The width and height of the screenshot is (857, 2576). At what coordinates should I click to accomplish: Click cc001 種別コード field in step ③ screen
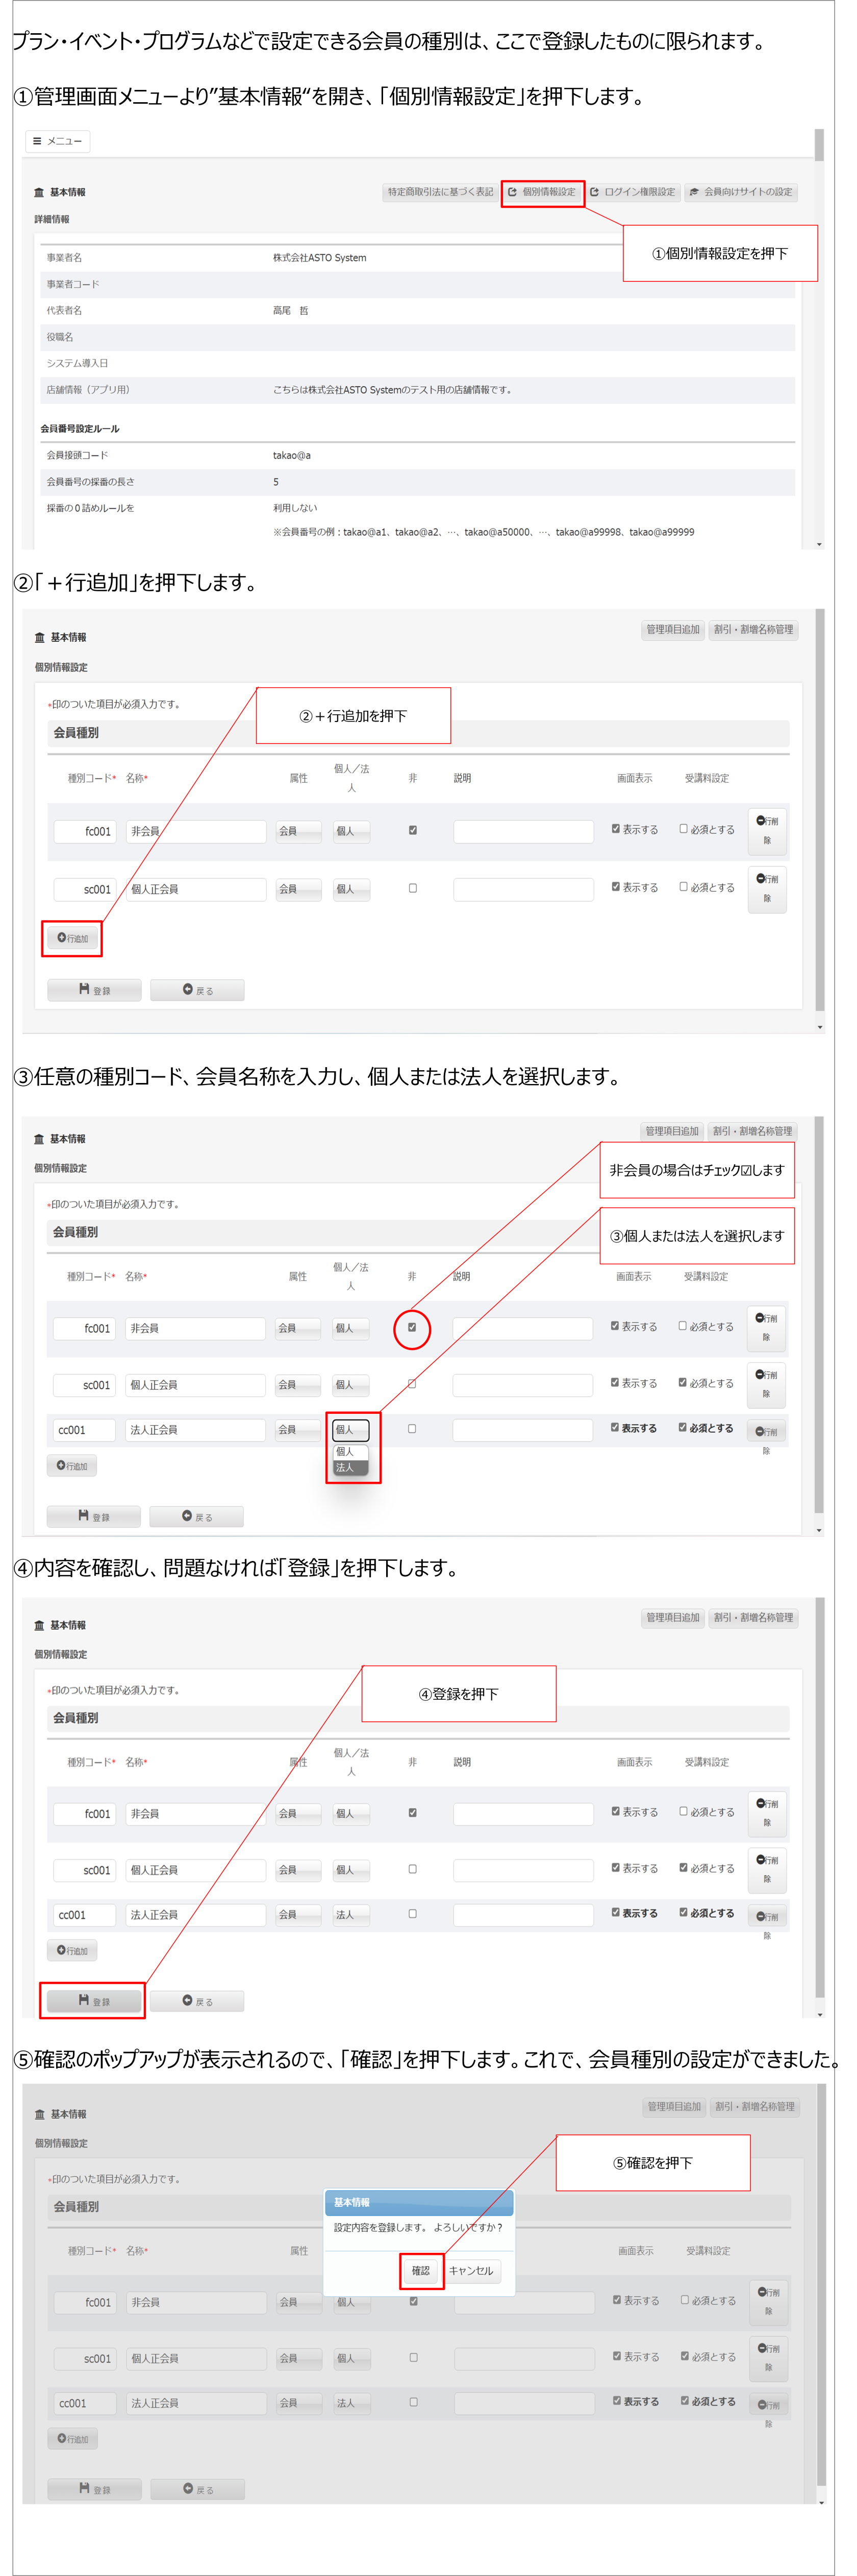(x=84, y=1430)
